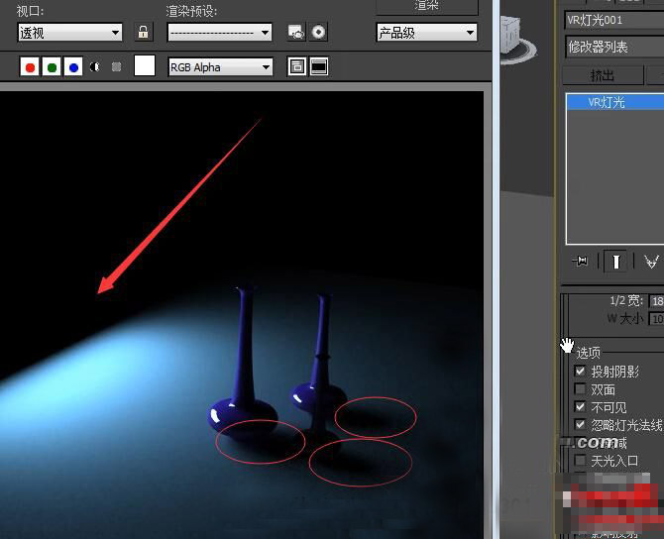
Task: Open the 修改器列表 modifier list dropdown
Action: coord(614,47)
